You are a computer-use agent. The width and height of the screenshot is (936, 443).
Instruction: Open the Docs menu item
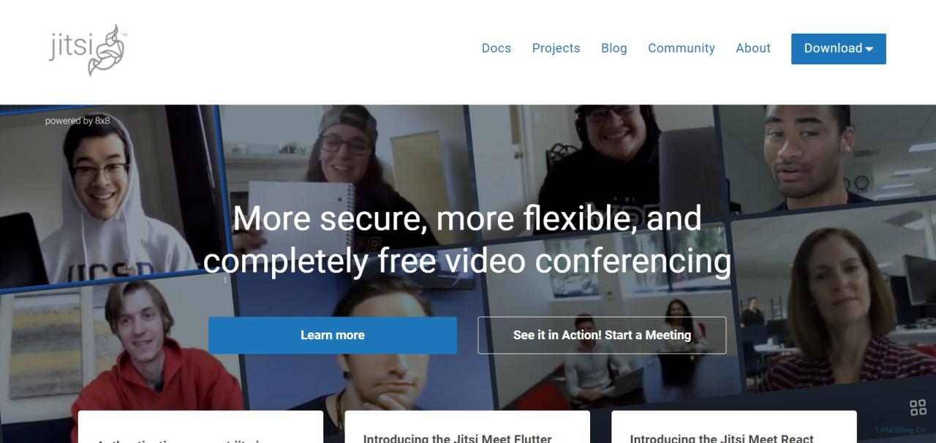pos(496,48)
